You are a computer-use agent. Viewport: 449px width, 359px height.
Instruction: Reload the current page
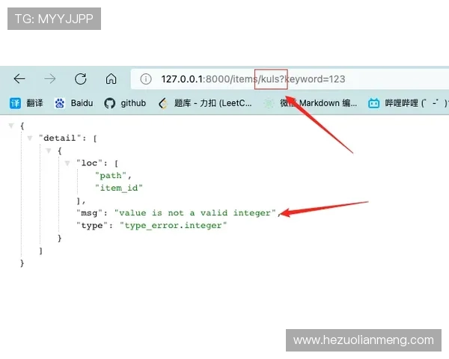click(x=80, y=79)
